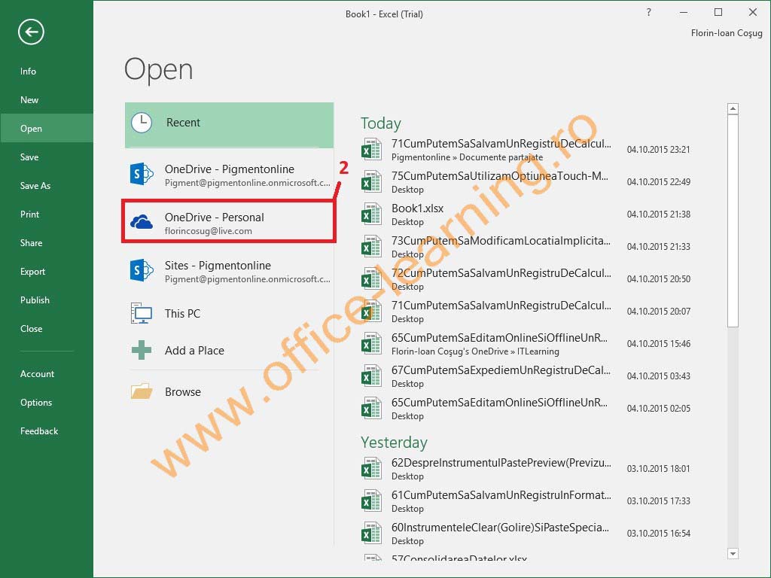Click the OneDrive - Pigmentonline SharePoint icon
This screenshot has width=771, height=578.
[142, 174]
